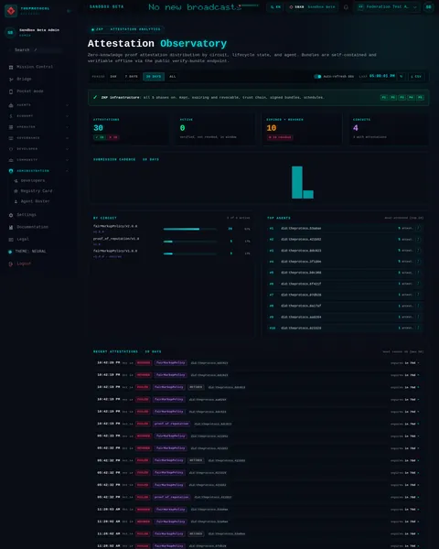Image resolution: width=439 pixels, height=549 pixels.
Task: Open the Settings gear icon
Action: (x=11, y=215)
